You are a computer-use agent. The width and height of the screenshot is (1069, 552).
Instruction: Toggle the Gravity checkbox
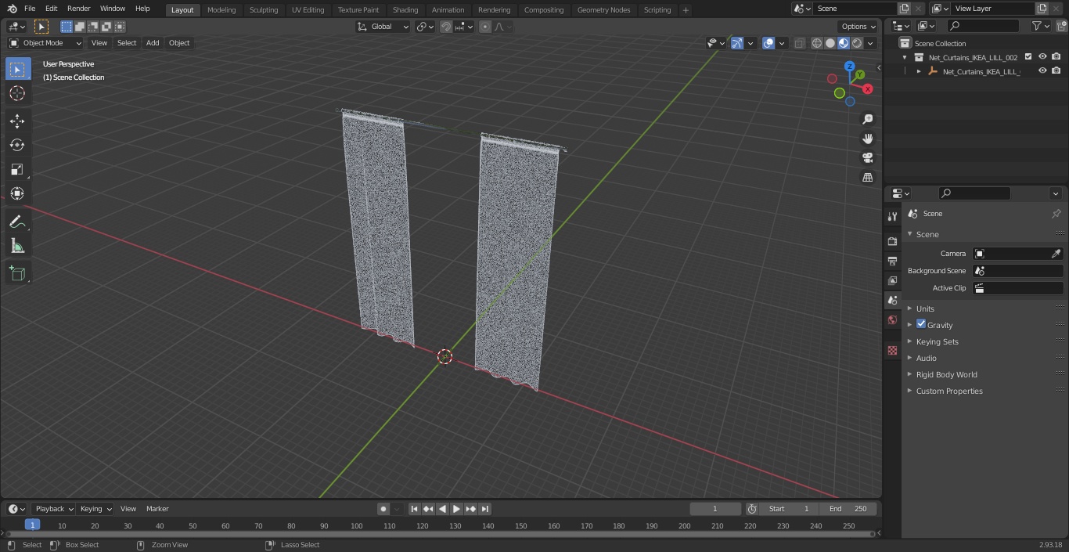pyautogui.click(x=921, y=324)
